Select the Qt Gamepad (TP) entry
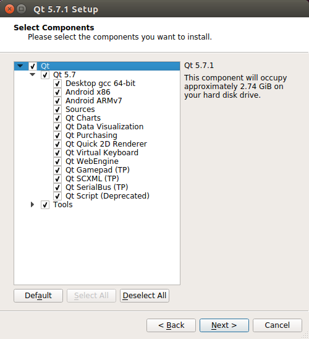 98,170
